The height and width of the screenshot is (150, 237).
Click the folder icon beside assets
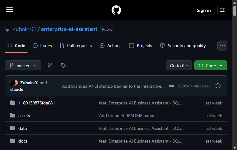[13, 116]
